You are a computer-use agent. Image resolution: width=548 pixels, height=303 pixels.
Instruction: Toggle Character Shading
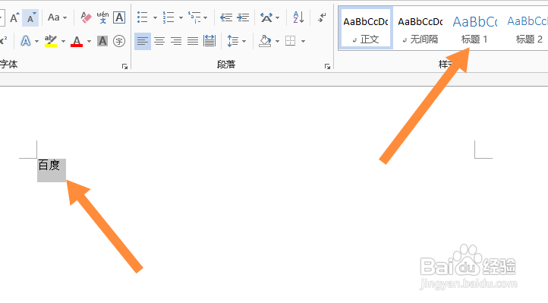(x=102, y=41)
